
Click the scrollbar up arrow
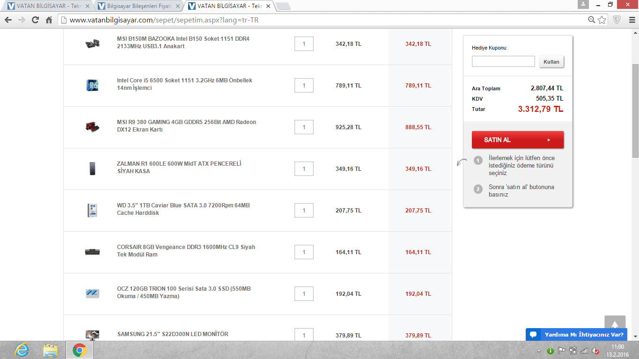(635, 33)
